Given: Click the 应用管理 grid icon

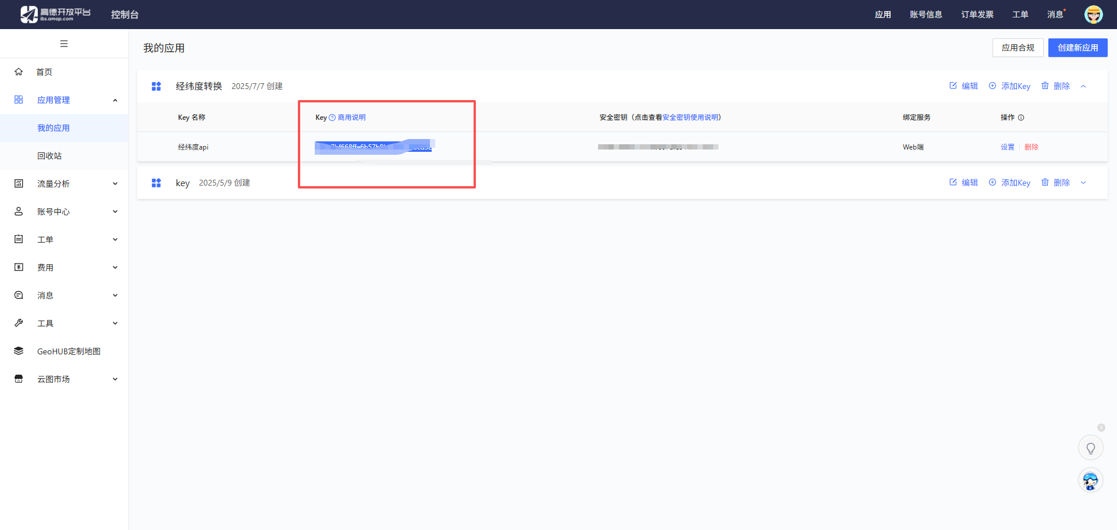Looking at the screenshot, I should [x=19, y=99].
